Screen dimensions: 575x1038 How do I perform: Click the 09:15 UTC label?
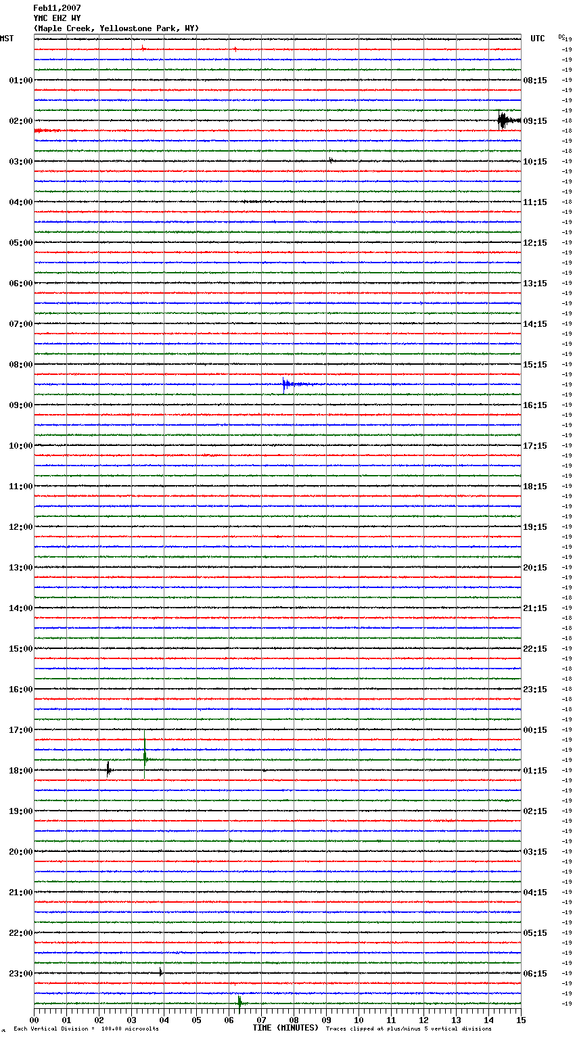coord(535,121)
